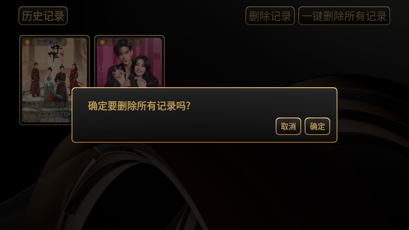Screen dimensions: 409x230
Task: Click the sun icon on pink poster
Action: coord(102,42)
